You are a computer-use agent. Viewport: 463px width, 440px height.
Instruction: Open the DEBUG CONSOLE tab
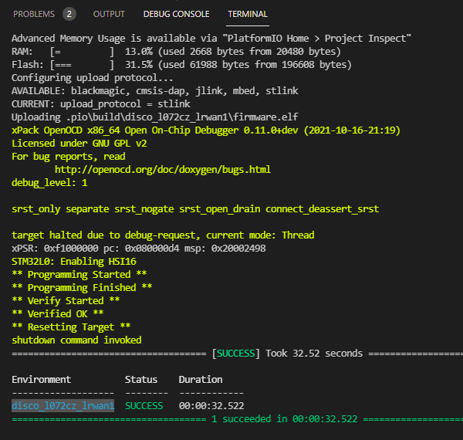point(176,14)
